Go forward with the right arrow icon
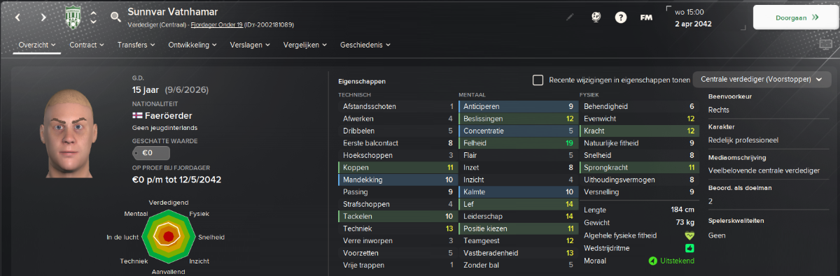 43,17
